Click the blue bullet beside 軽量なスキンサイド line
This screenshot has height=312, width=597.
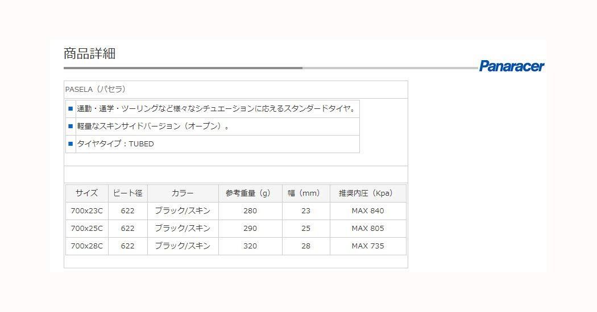tap(71, 126)
